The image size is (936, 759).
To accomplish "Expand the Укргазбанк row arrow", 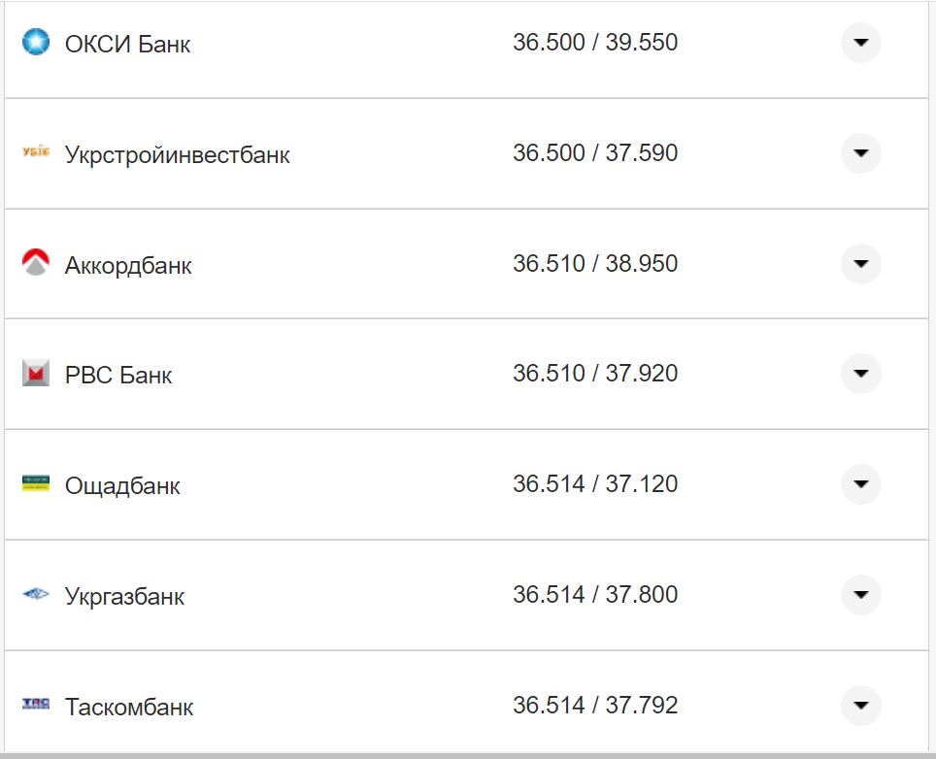I will [860, 595].
